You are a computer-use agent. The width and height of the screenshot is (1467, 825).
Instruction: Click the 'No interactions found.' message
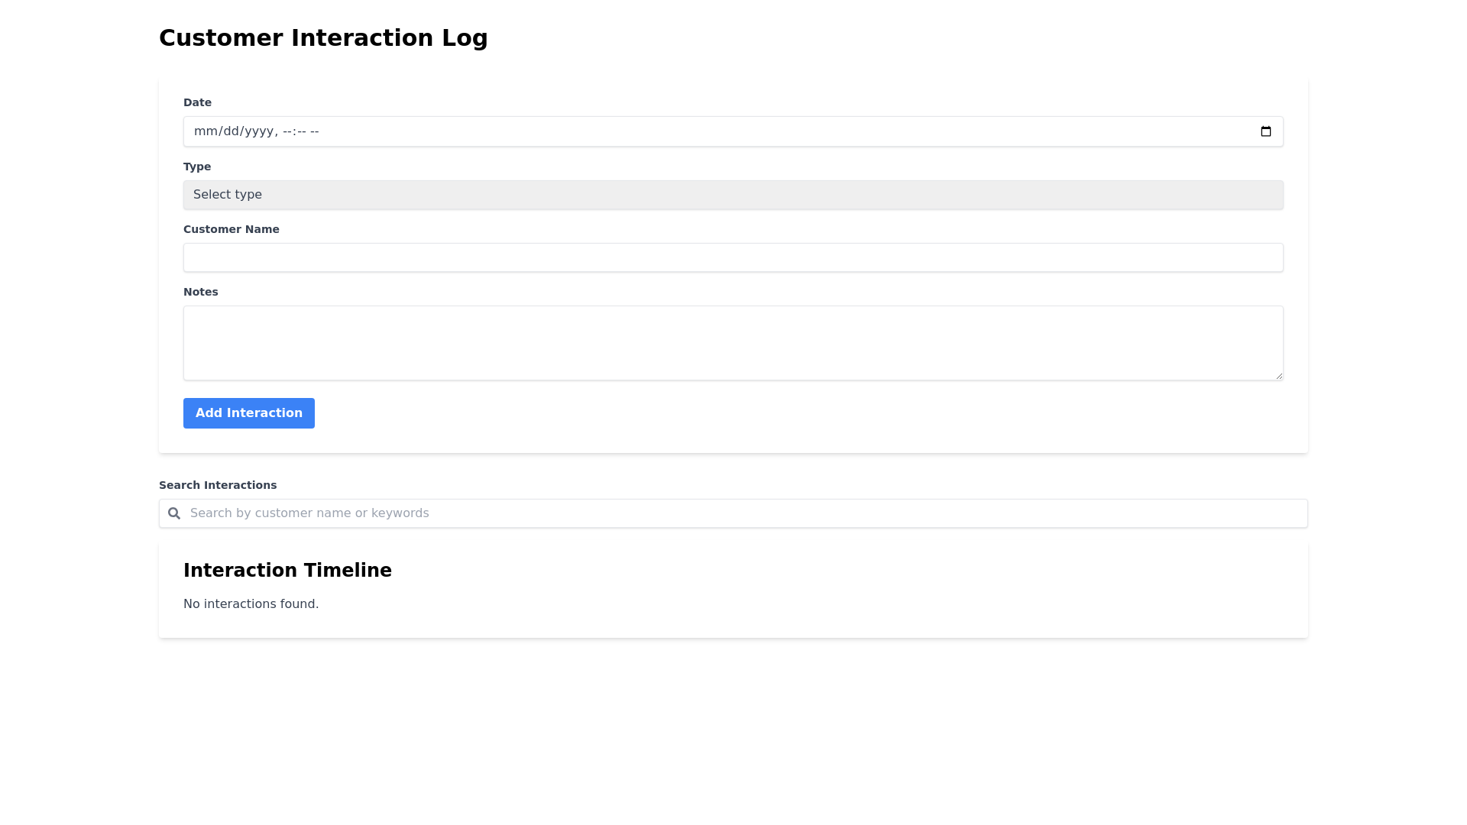pyautogui.click(x=251, y=604)
